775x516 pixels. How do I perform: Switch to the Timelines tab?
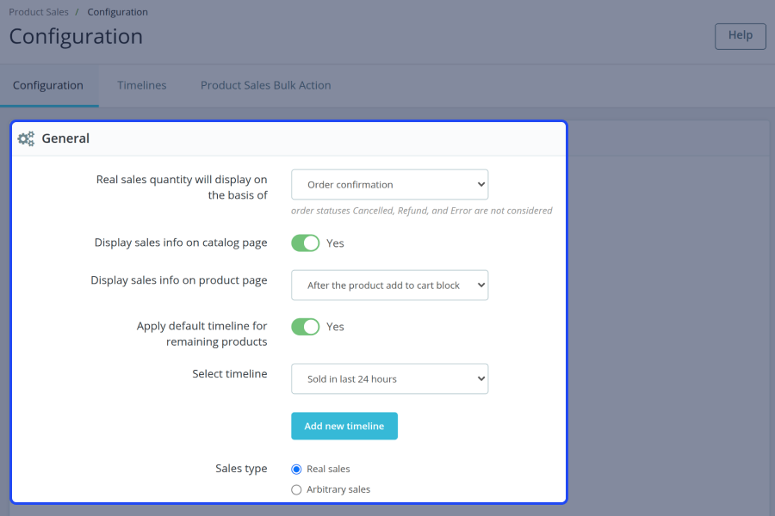(142, 85)
